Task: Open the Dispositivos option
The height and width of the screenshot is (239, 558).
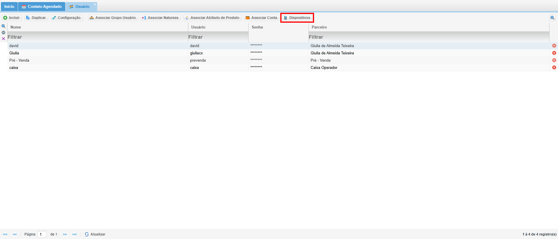Action: [x=297, y=18]
